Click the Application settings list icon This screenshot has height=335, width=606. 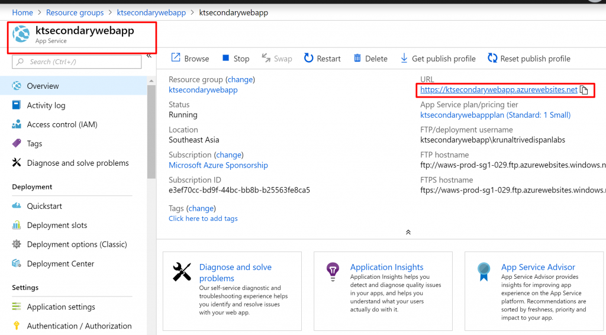tap(17, 307)
